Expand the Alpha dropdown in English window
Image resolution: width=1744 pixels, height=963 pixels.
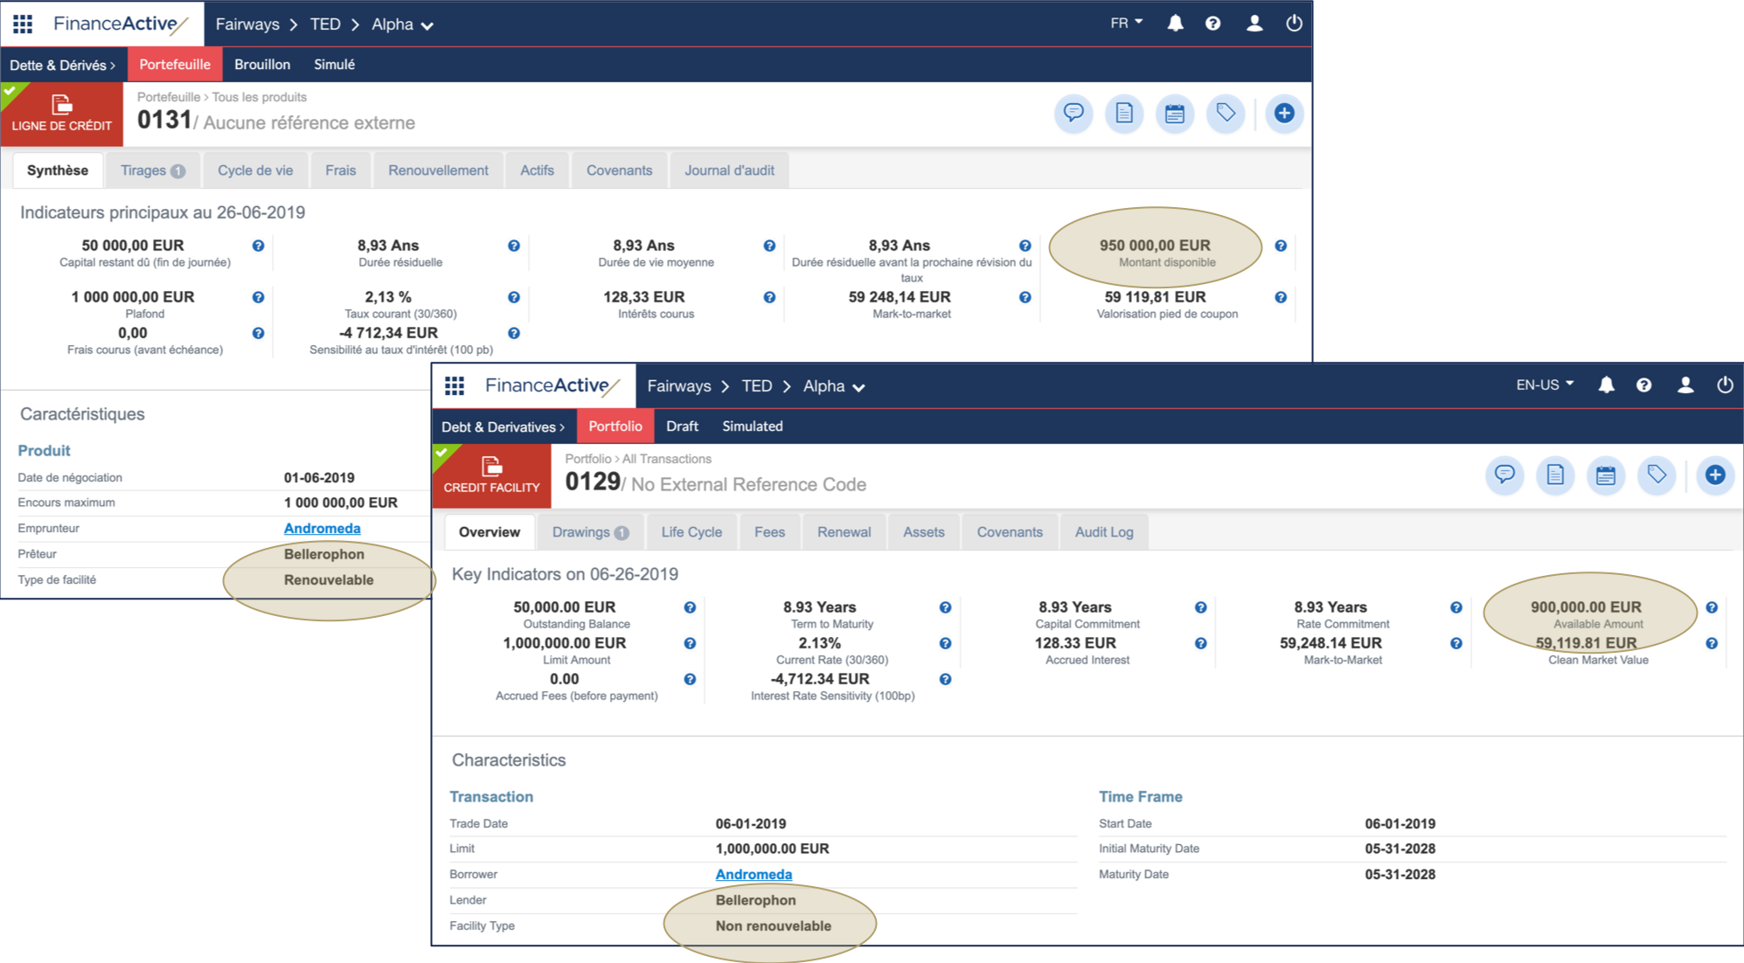(x=834, y=387)
